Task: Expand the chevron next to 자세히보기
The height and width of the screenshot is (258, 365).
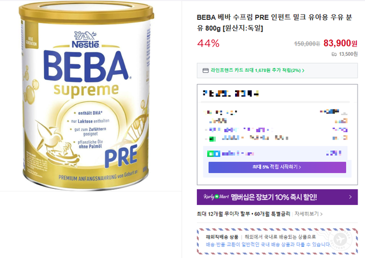Action: point(322,213)
